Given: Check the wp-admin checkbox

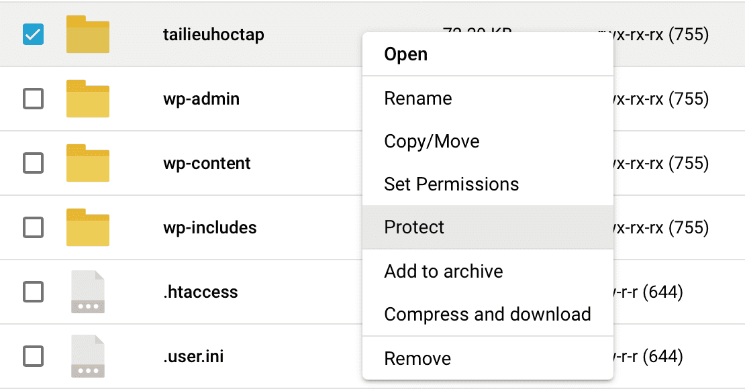Looking at the screenshot, I should (33, 99).
